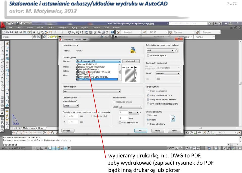Select the Arc draw tool
This screenshot has height=173, width=242.
pyautogui.click(x=2, y=63)
